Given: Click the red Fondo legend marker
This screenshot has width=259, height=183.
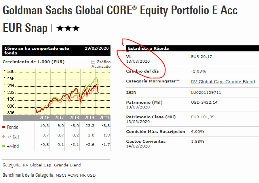Looking at the screenshot, I should [x=4, y=127].
